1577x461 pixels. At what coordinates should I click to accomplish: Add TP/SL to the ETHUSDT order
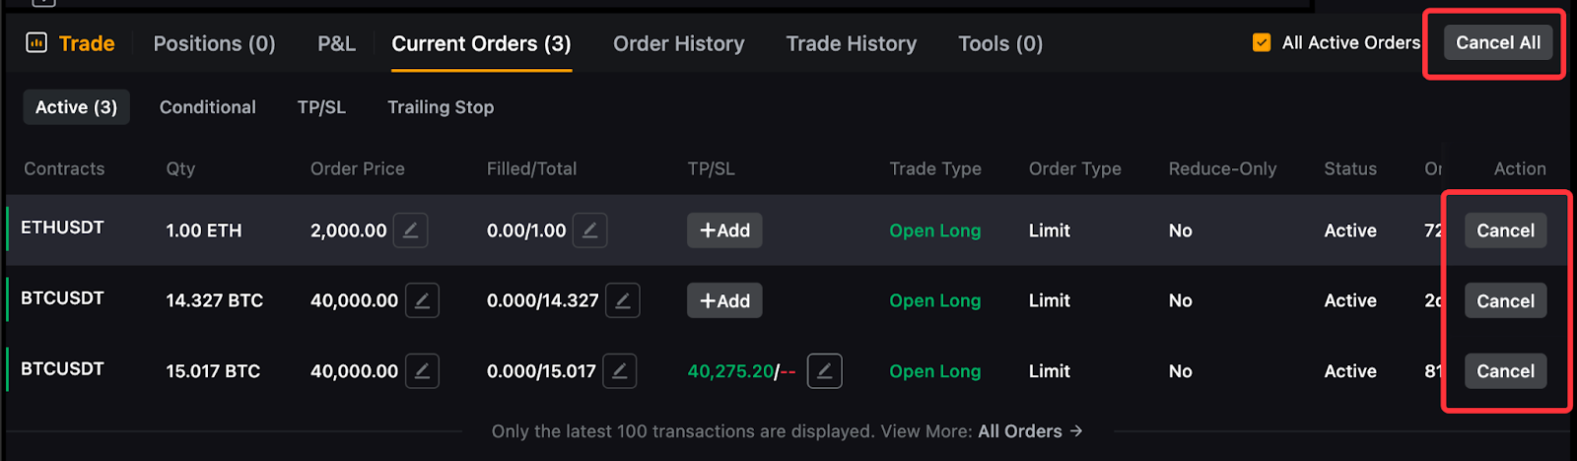click(x=724, y=230)
